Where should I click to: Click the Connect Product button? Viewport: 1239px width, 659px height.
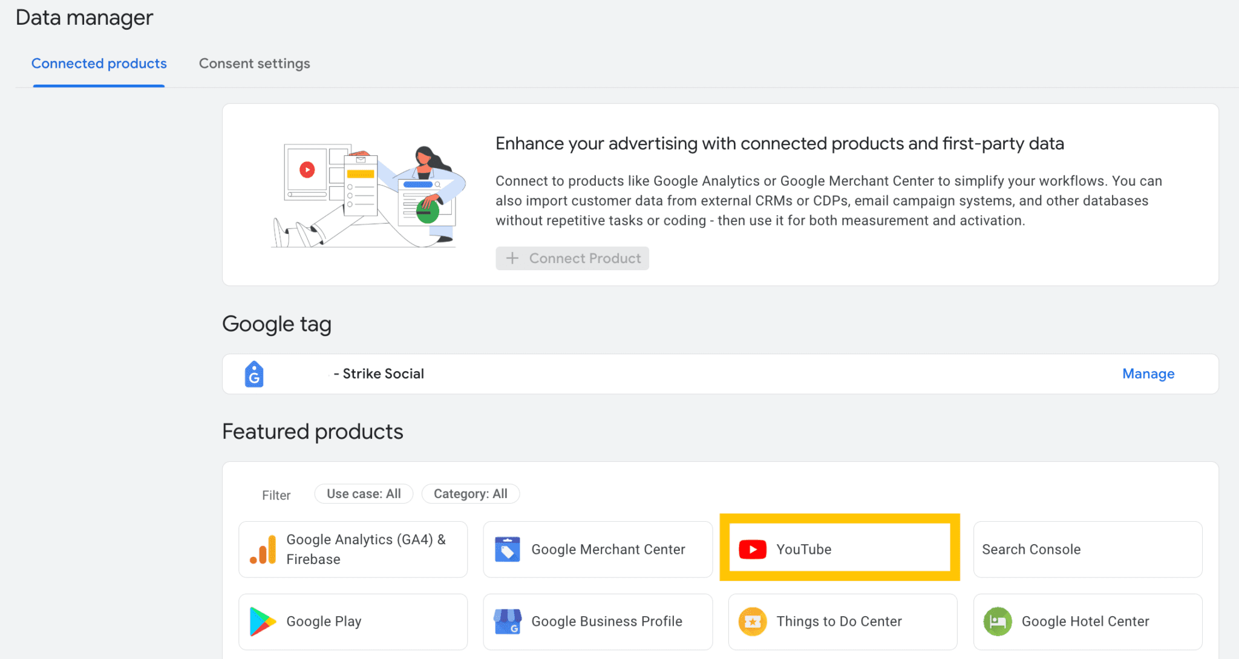(572, 258)
